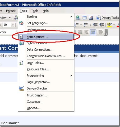Click the numbered list icon
The image size is (120, 127).
click(77, 25)
